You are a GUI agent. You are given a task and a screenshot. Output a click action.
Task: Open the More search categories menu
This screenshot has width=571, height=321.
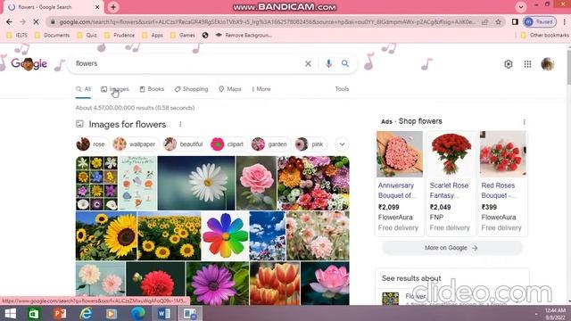(x=261, y=89)
